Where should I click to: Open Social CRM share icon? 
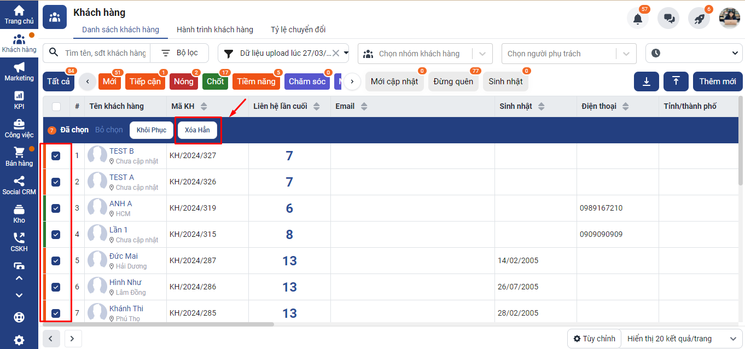coord(19,185)
